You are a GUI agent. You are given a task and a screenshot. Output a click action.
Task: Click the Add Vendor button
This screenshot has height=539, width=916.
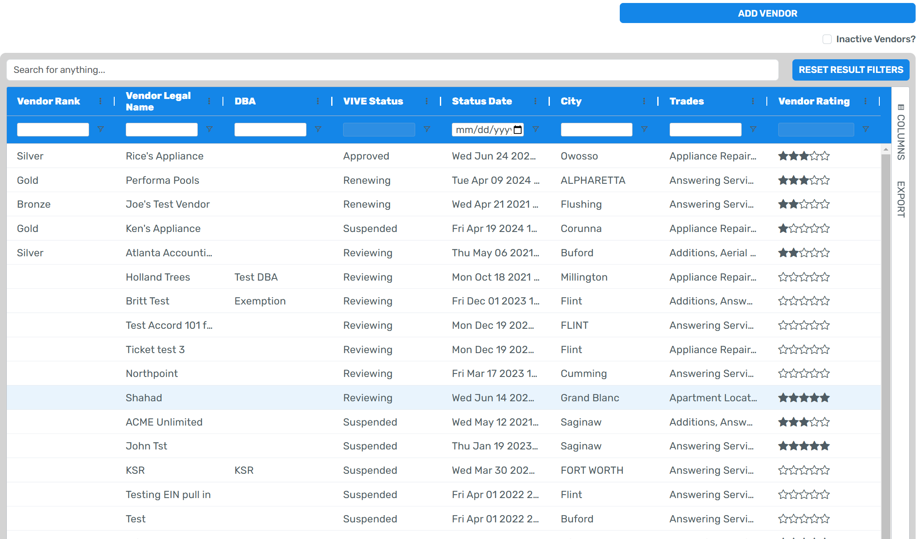(x=767, y=13)
